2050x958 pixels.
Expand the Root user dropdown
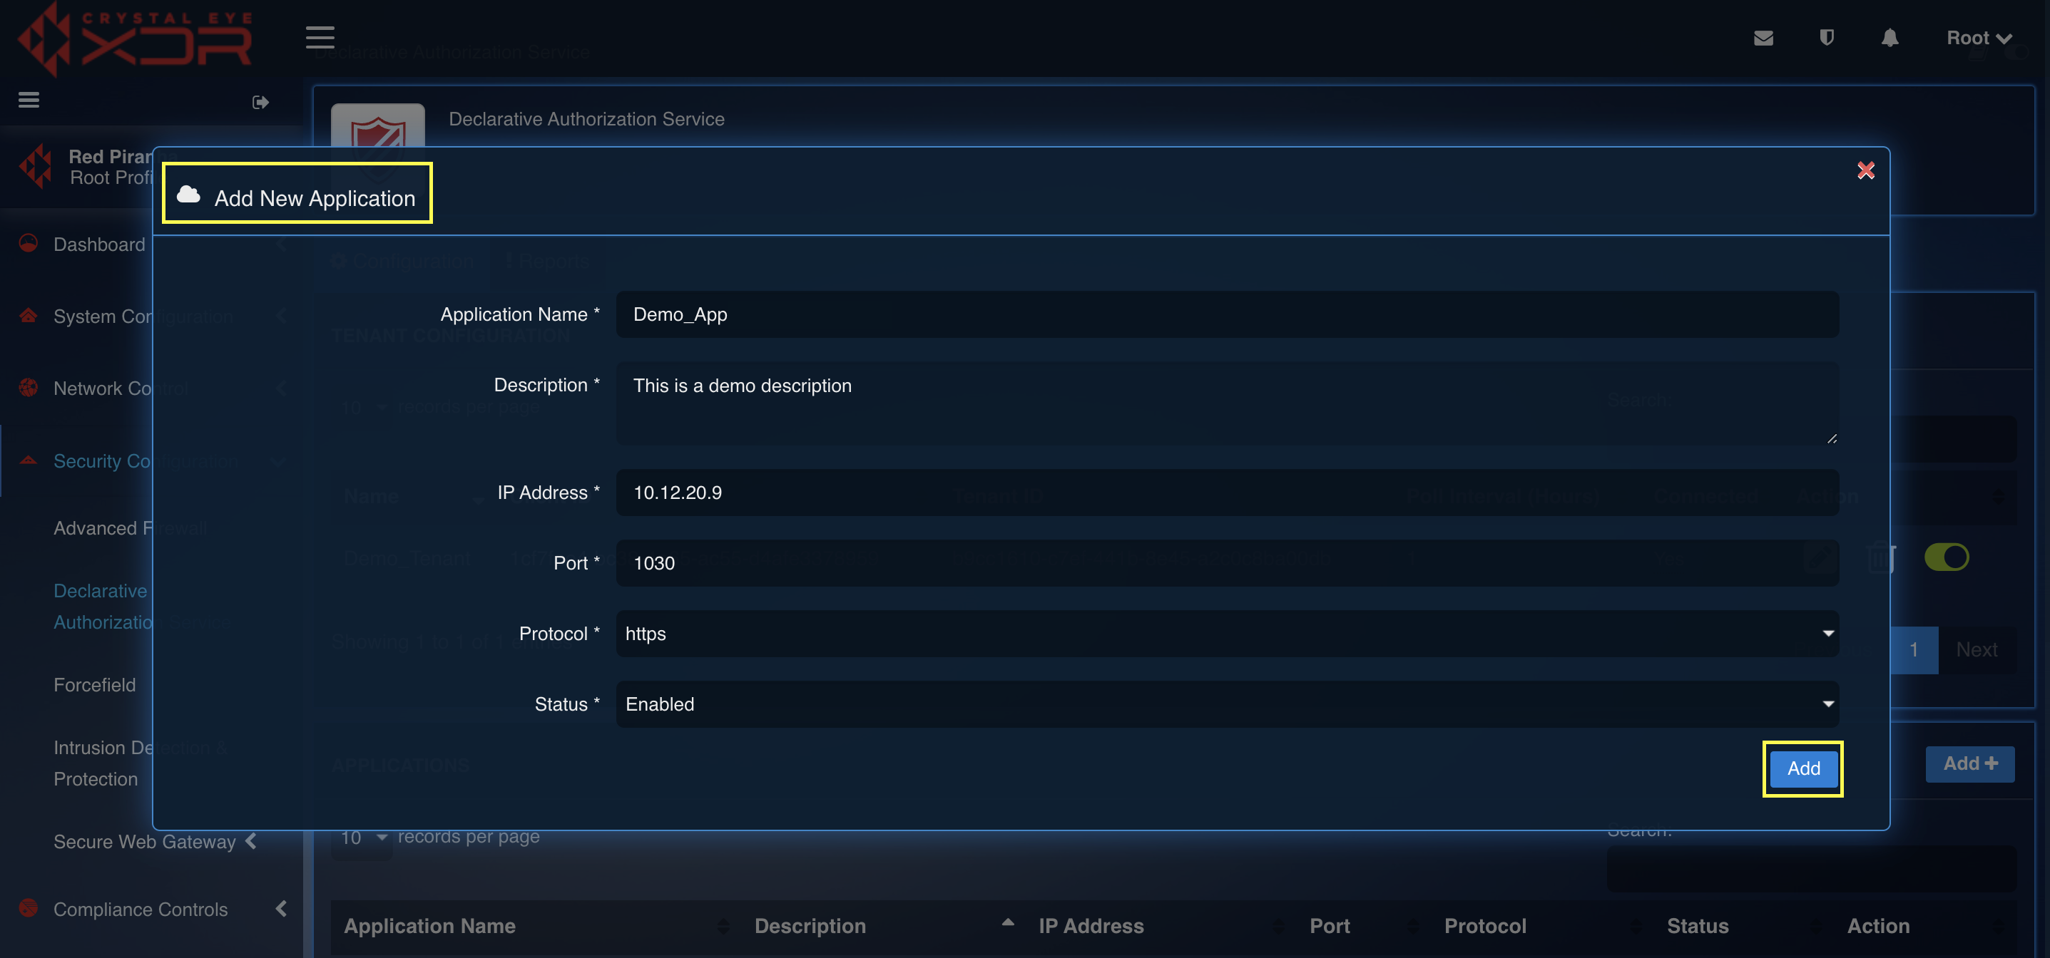[1979, 38]
